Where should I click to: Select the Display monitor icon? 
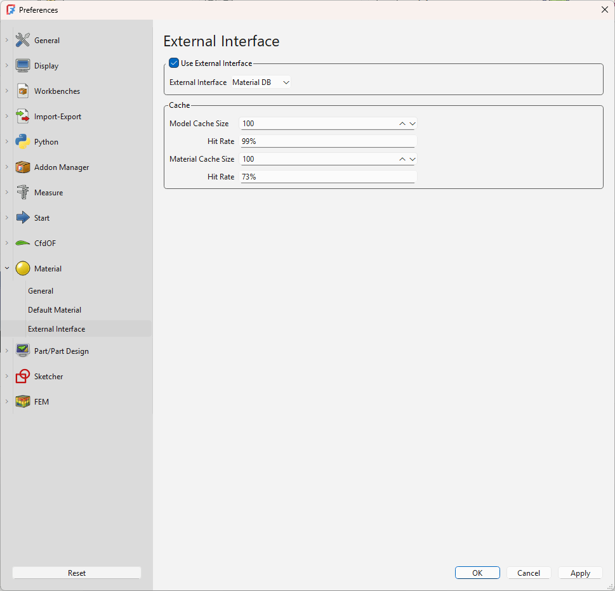[23, 65]
